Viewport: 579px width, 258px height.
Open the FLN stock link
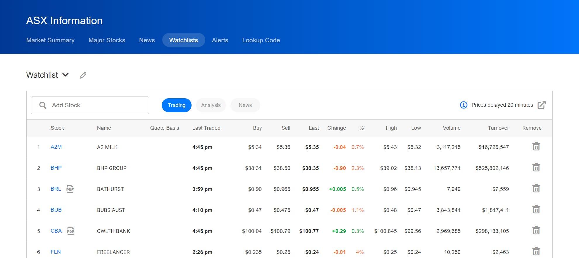pyautogui.click(x=56, y=252)
